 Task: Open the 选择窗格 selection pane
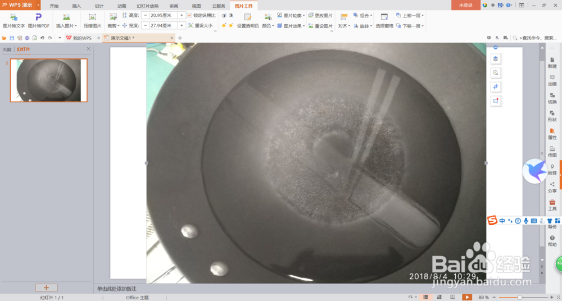384,21
